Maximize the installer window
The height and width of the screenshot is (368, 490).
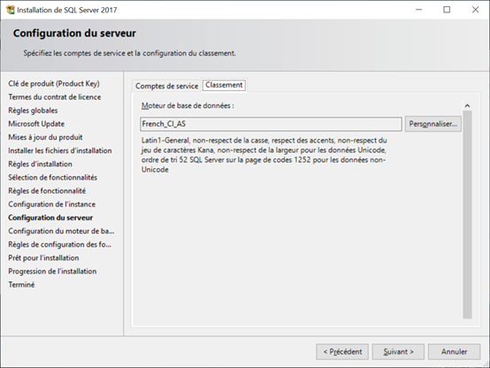pos(447,10)
